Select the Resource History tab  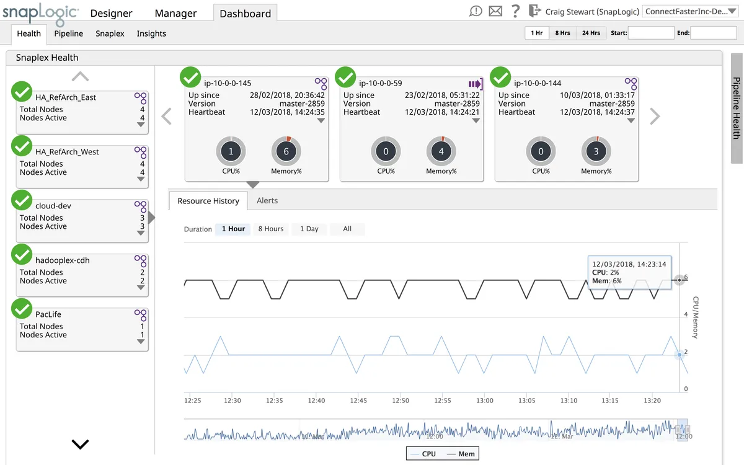(x=208, y=201)
